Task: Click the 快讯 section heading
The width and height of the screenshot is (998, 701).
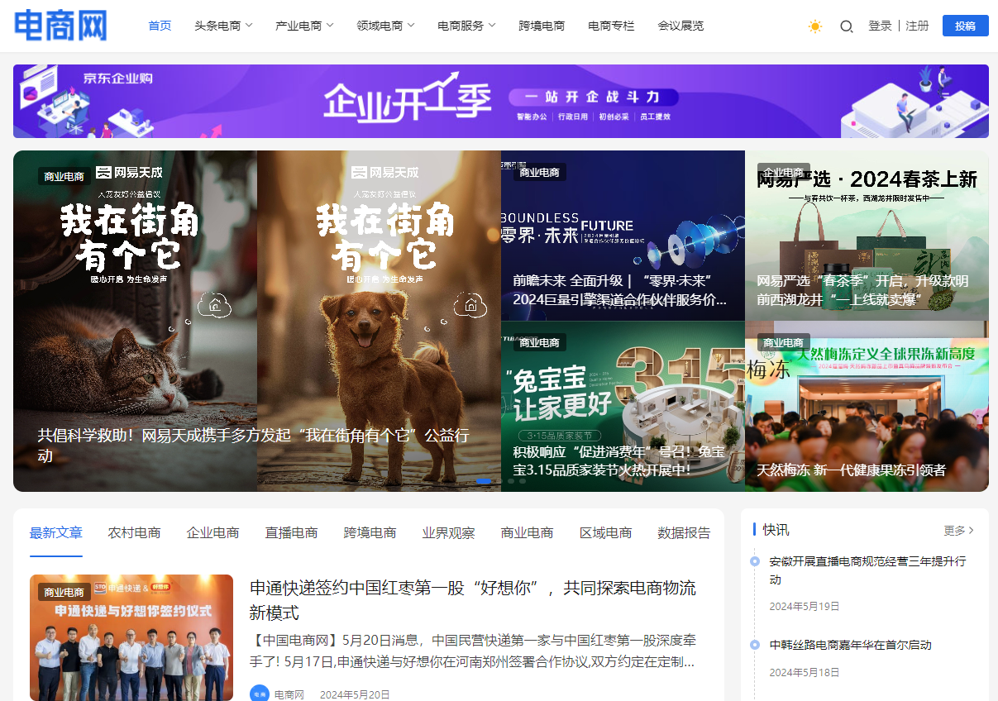Action: tap(776, 530)
